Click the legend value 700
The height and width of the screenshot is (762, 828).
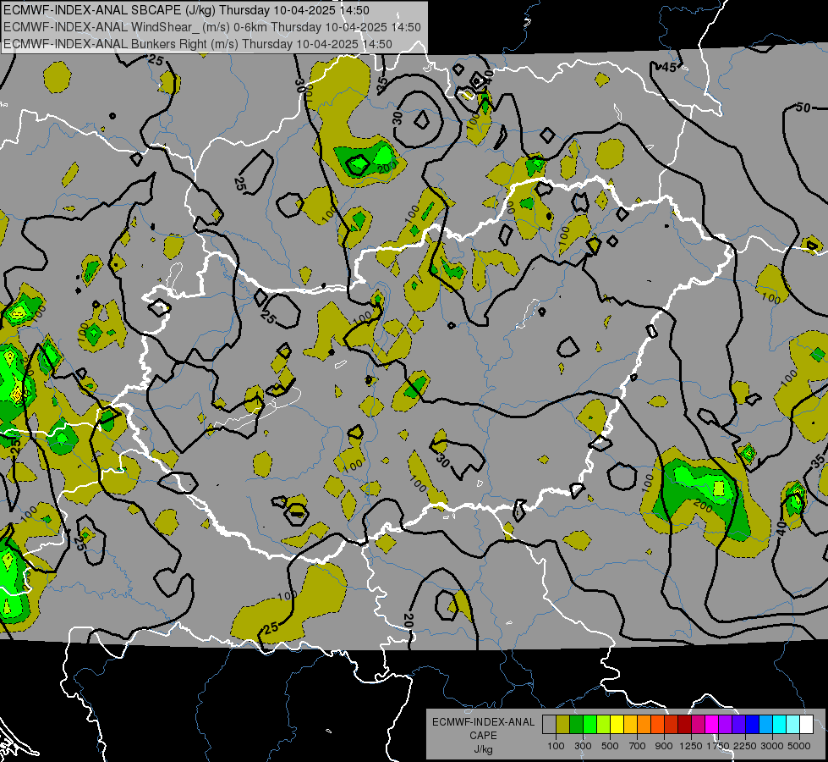[638, 746]
